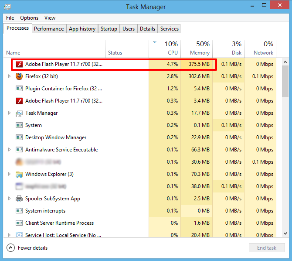Expand the Antimalware Service Executable entry
The width and height of the screenshot is (292, 261).
pyautogui.click(x=9, y=150)
